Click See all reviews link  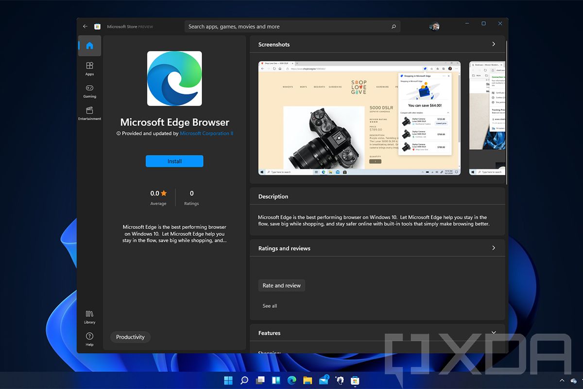click(270, 306)
